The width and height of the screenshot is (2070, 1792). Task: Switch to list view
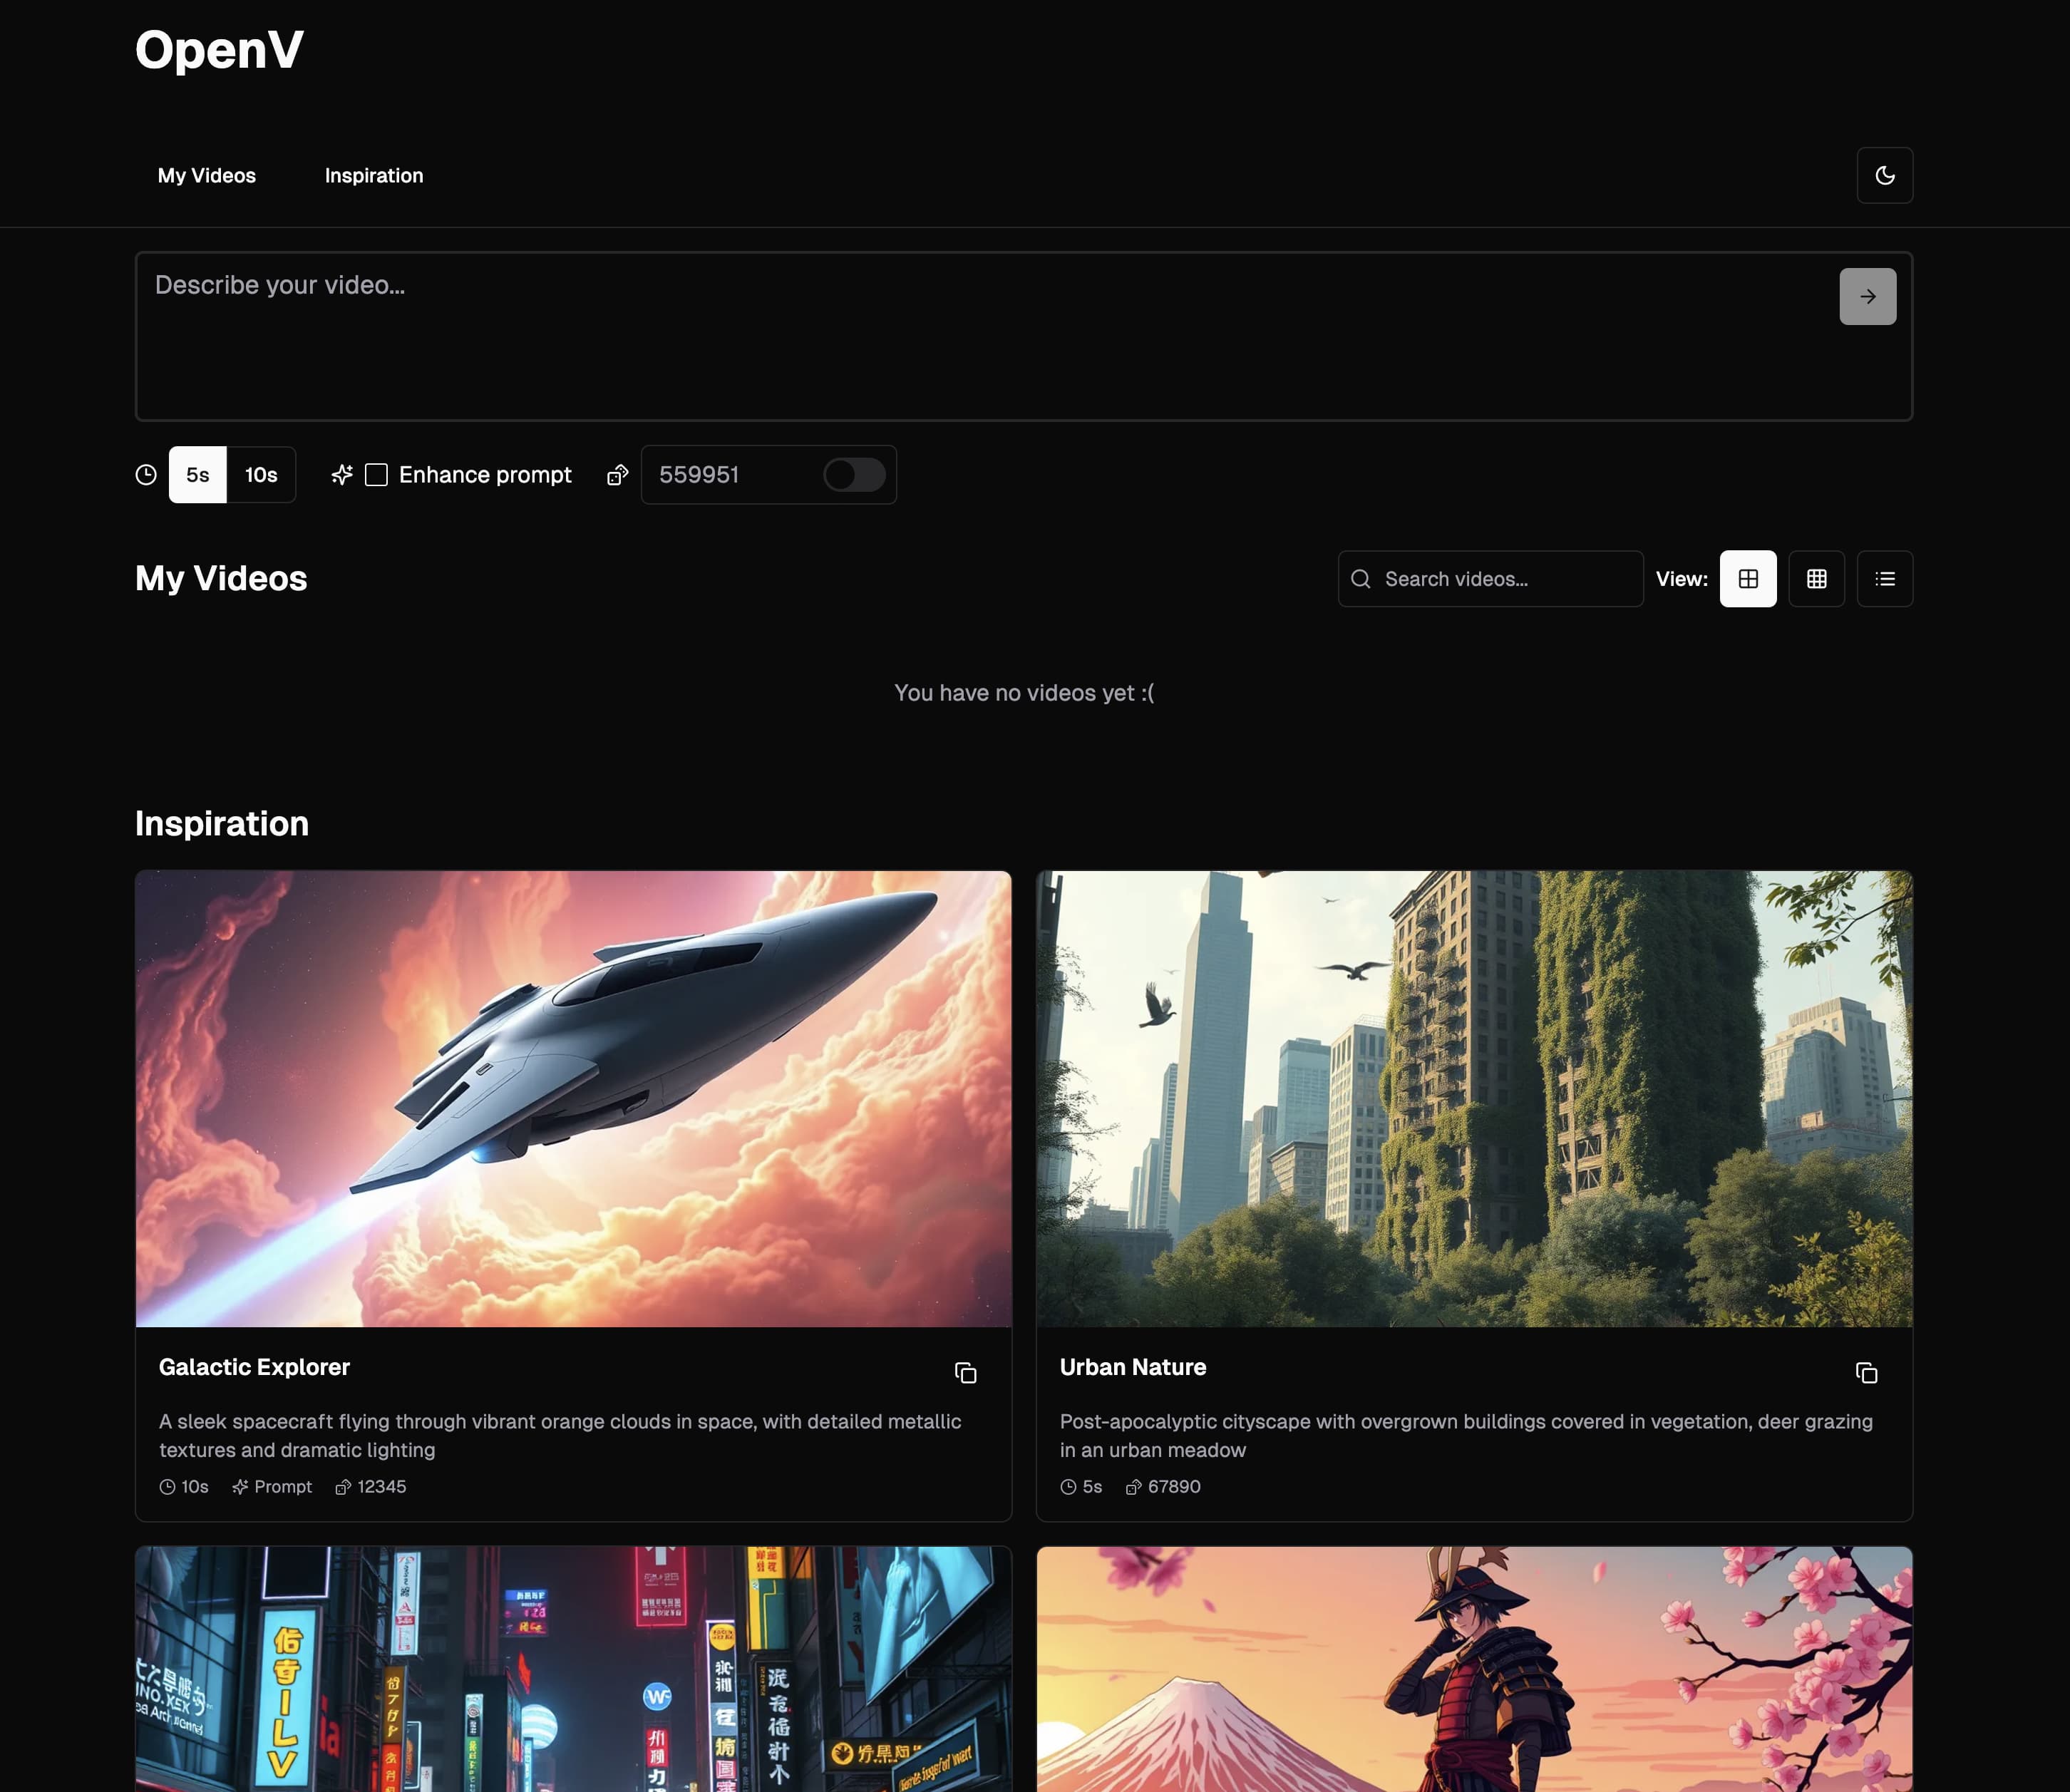pos(1884,579)
